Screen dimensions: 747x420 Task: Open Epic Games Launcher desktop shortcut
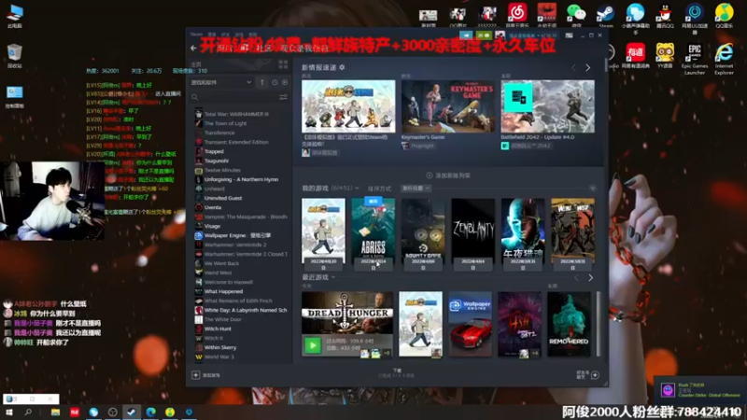point(695,59)
